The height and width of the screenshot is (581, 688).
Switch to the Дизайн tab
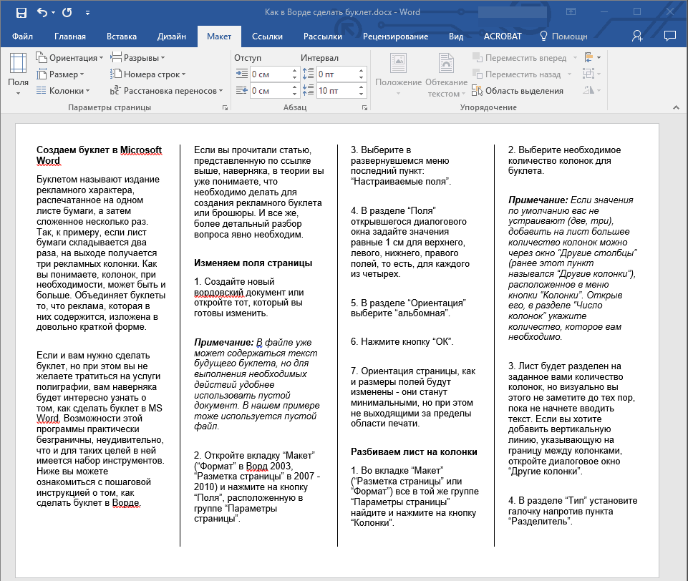[x=172, y=36]
